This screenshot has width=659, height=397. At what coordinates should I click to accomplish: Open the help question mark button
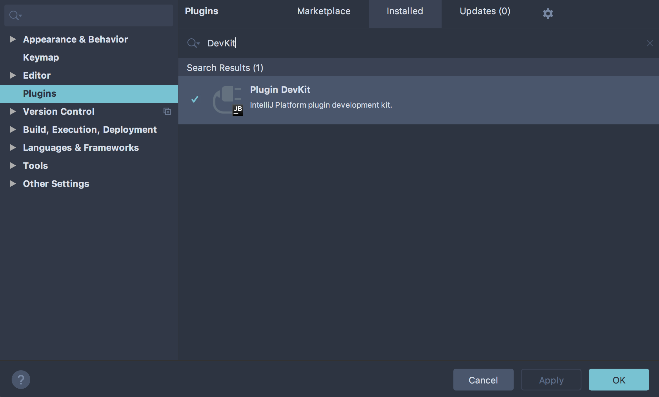tap(21, 380)
